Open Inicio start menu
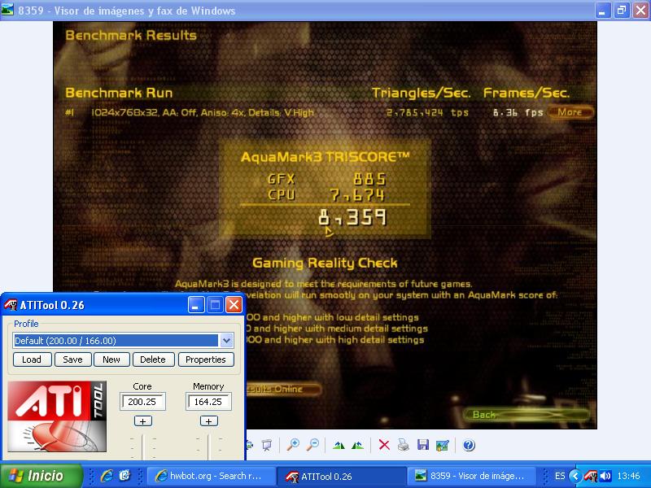 coord(42,476)
